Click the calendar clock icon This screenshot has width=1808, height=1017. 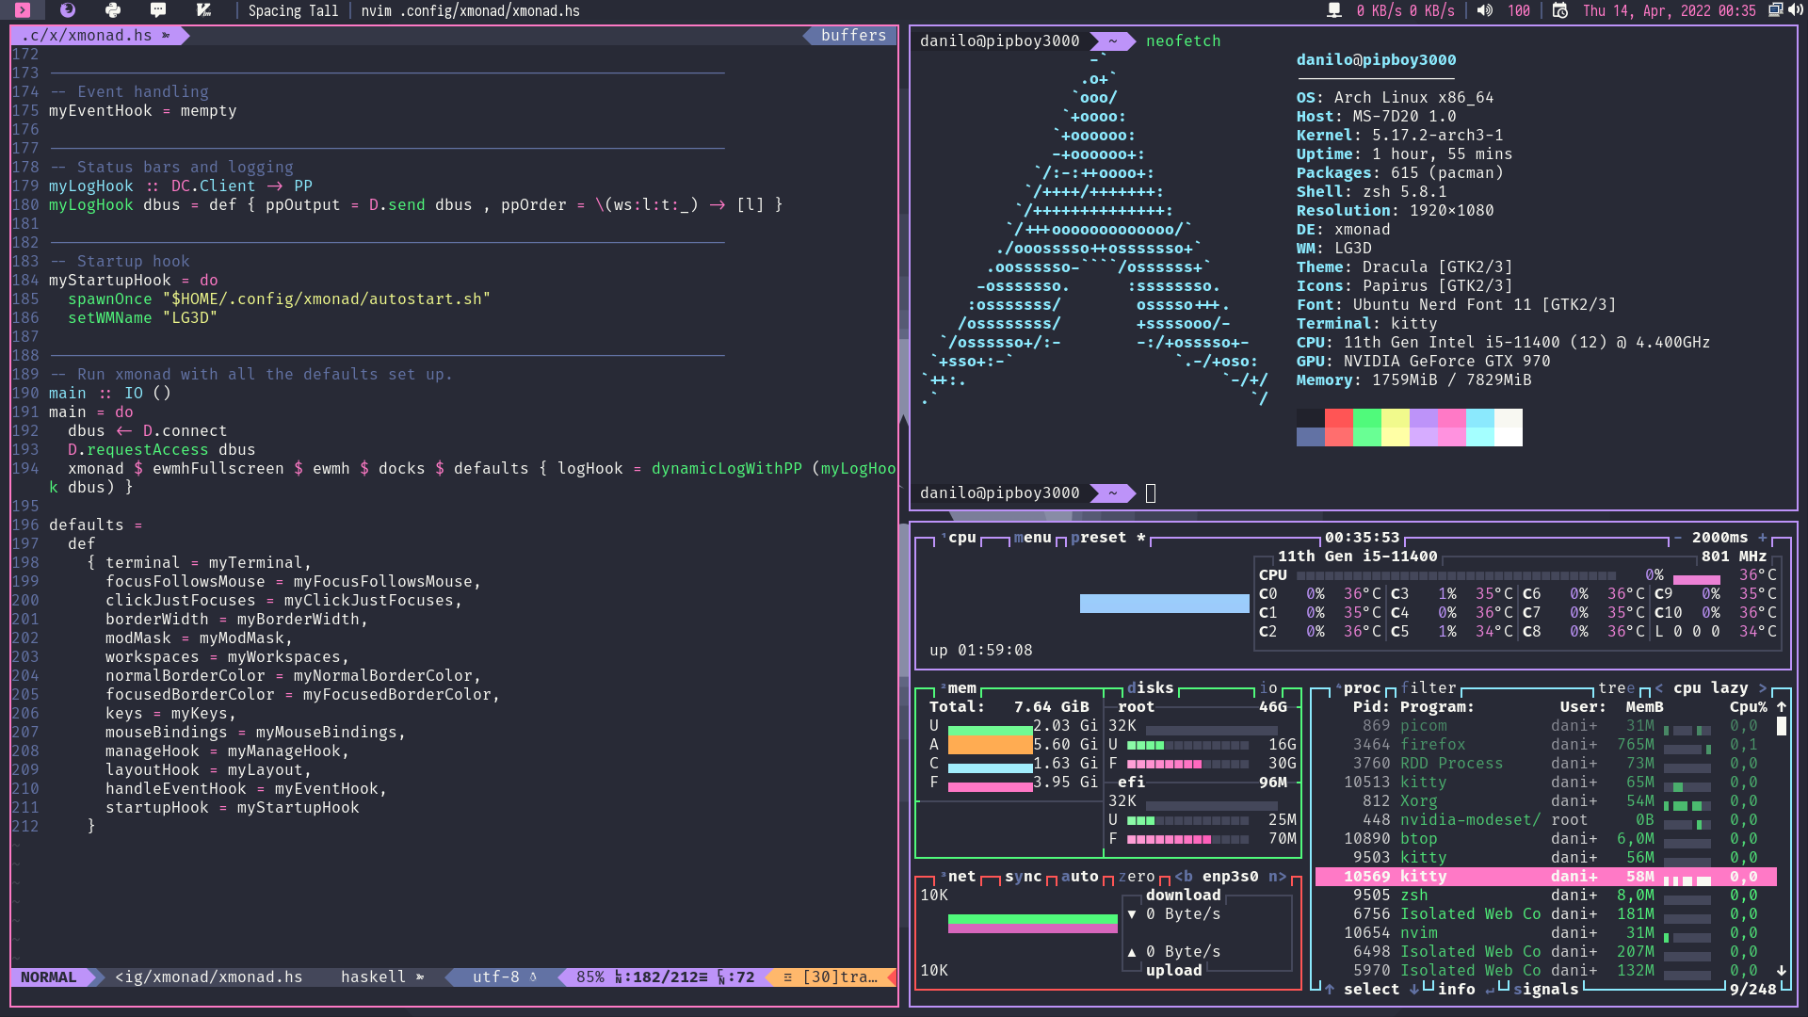pyautogui.click(x=1560, y=10)
